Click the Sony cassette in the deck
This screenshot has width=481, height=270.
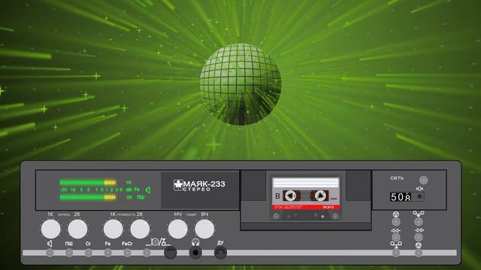pos(306,198)
